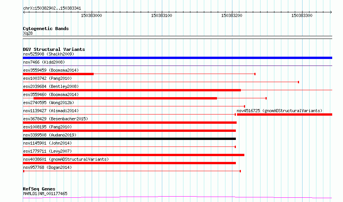Viewport: 343px width, 202px height.
Task: Click the thick red segment under esv3559459
Action: (x=58, y=74)
